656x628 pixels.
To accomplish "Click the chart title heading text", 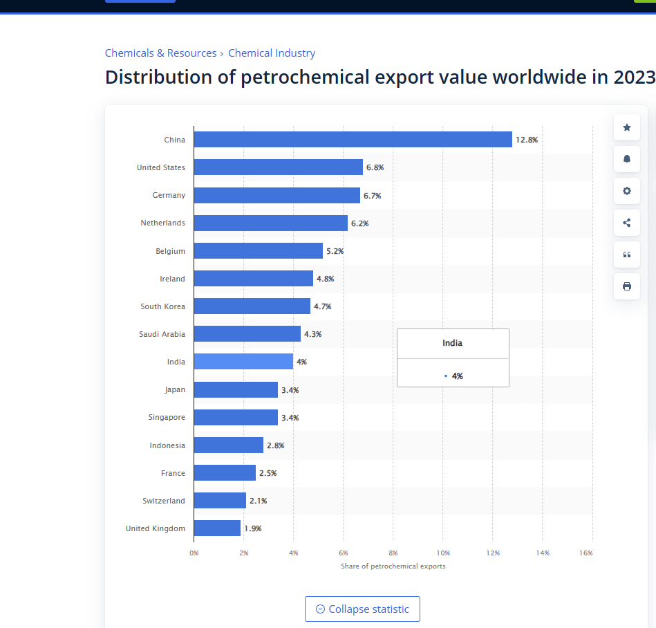I will [380, 77].
